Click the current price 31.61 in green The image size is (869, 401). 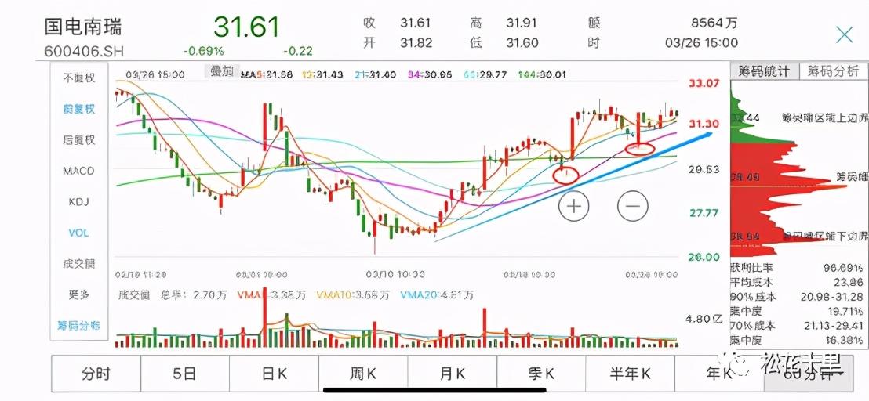(x=247, y=27)
